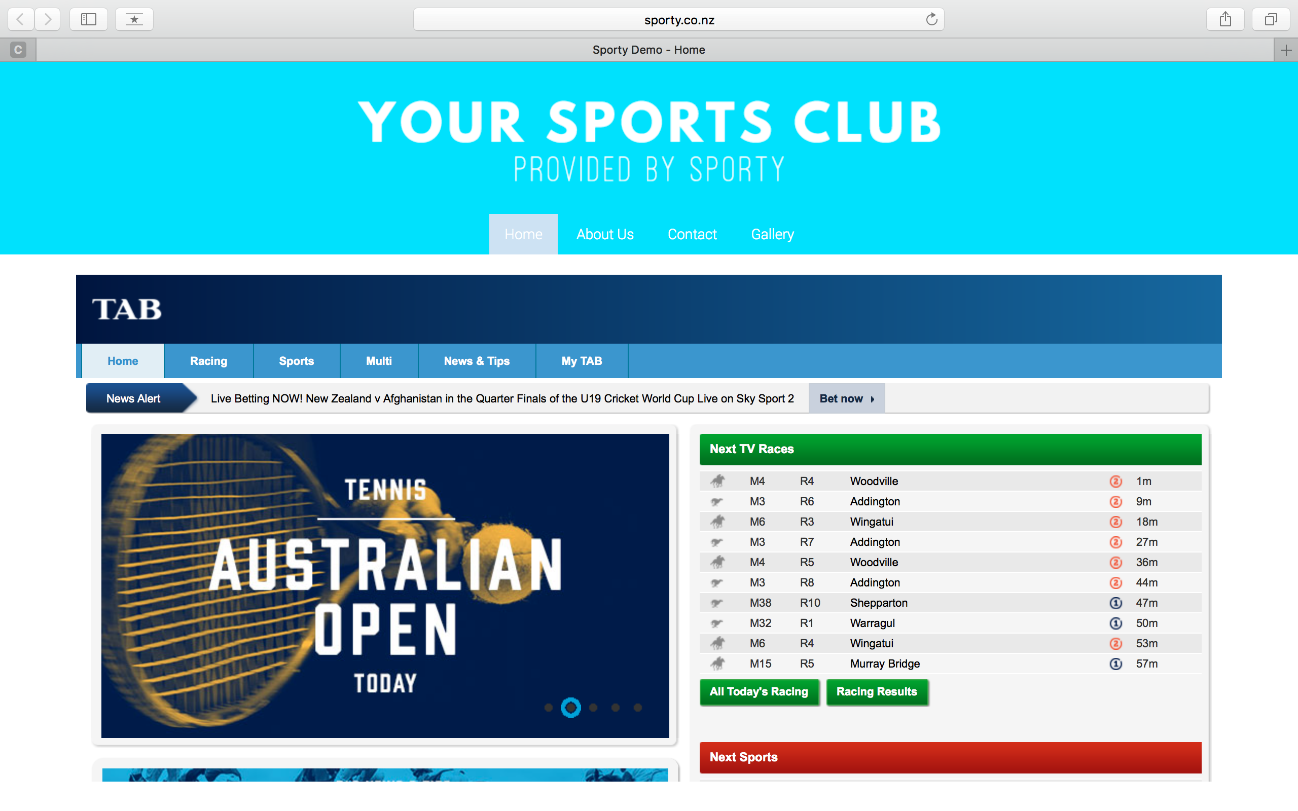The width and height of the screenshot is (1298, 811).
Task: Click channel 2 icon on Wingatui 18m row
Action: (x=1115, y=522)
